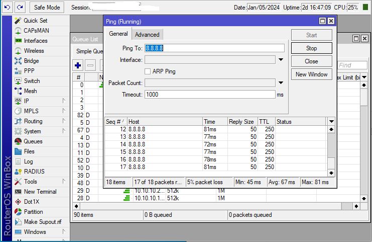372x242 pixels.
Task: Click the redo arrow icon
Action: coord(20,8)
